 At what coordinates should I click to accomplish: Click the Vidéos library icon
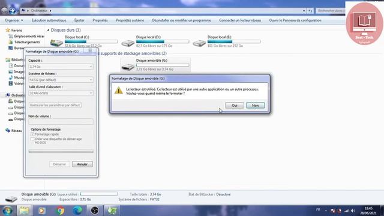click(11, 83)
